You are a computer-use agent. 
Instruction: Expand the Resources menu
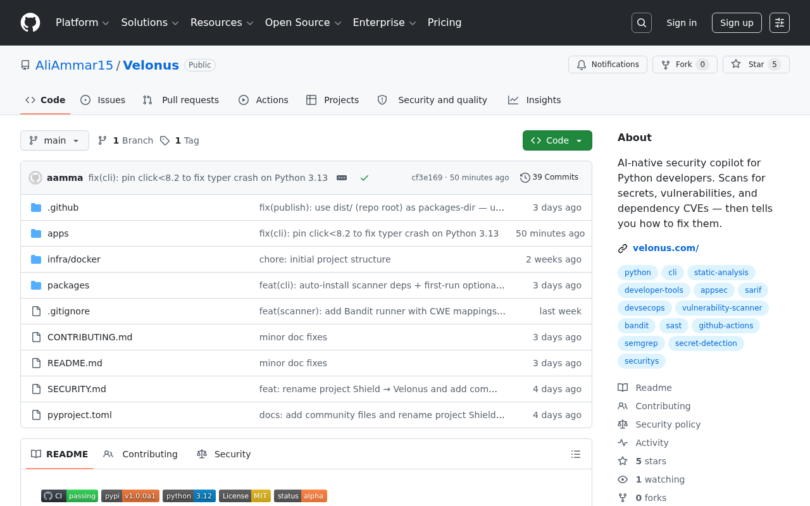click(x=222, y=23)
